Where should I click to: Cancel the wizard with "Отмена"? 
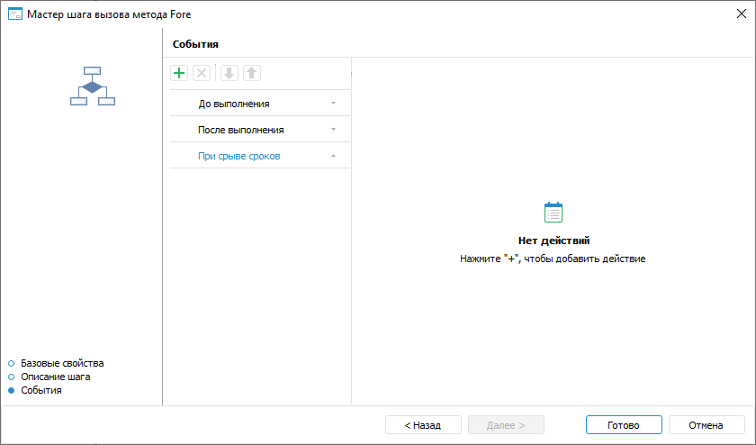706,425
